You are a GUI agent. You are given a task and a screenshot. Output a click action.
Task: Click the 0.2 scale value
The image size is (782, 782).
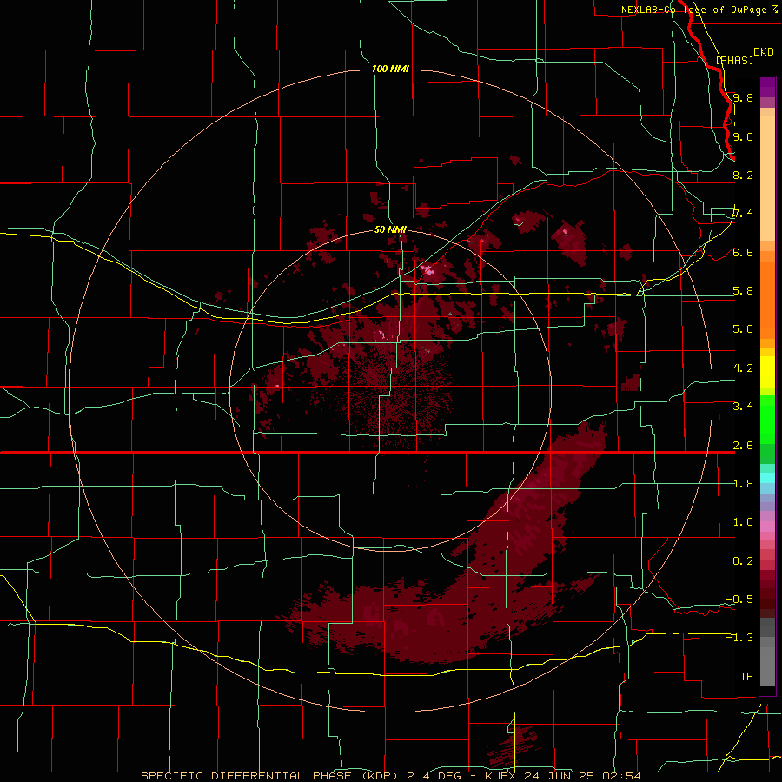click(743, 561)
